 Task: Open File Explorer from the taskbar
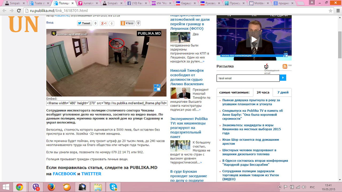[98, 187]
